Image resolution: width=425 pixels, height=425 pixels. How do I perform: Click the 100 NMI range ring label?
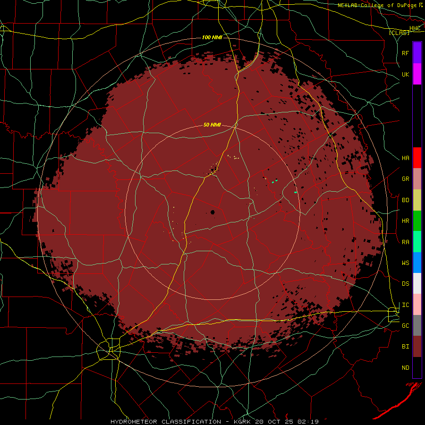click(x=212, y=37)
